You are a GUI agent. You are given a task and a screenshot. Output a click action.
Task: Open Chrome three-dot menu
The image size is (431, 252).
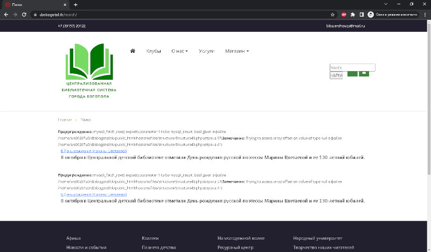pyautogui.click(x=425, y=15)
